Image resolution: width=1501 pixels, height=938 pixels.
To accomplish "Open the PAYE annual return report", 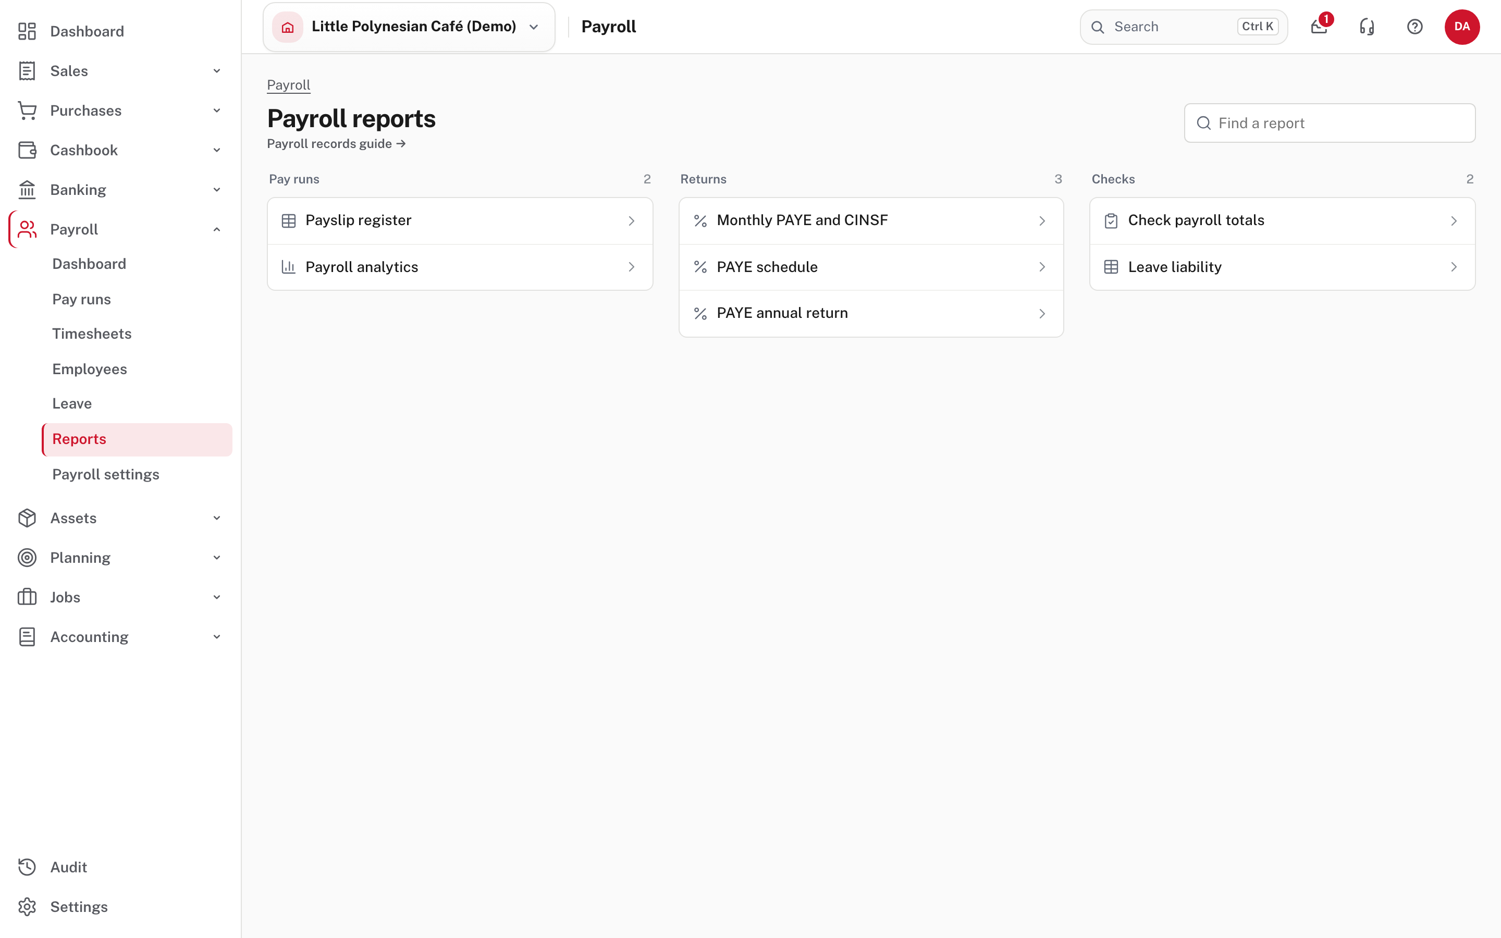I will [871, 313].
